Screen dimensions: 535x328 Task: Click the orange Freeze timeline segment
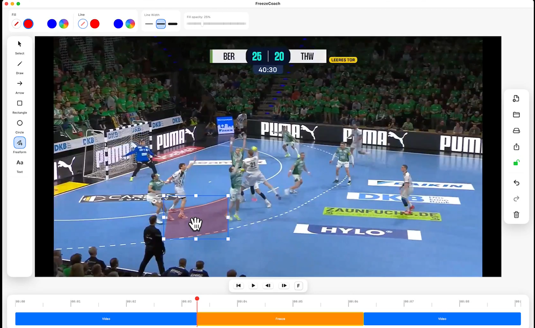point(280,319)
